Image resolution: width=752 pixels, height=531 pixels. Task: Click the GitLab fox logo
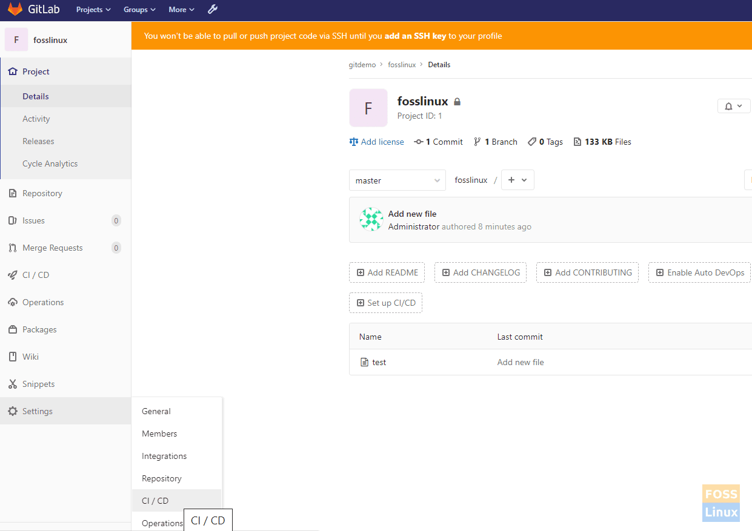[15, 9]
